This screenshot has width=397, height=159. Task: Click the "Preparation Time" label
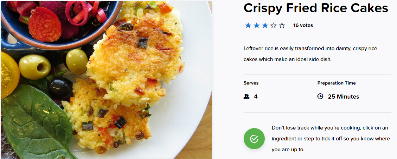(336, 83)
